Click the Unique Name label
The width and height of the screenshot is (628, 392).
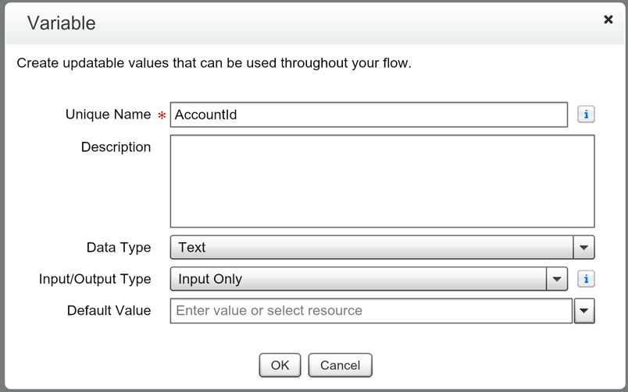(108, 115)
